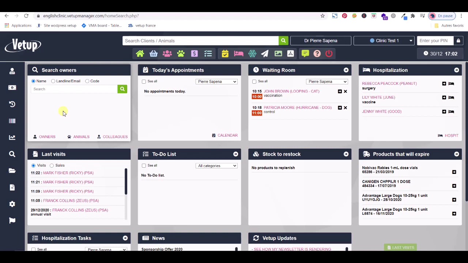Open the cash money sidebar icon
Viewport: 468px width, 263px height.
12,88
